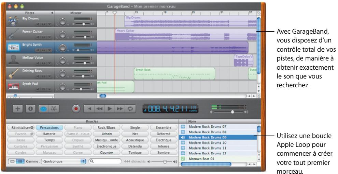Toggle the Sombre keyword button

(164, 153)
